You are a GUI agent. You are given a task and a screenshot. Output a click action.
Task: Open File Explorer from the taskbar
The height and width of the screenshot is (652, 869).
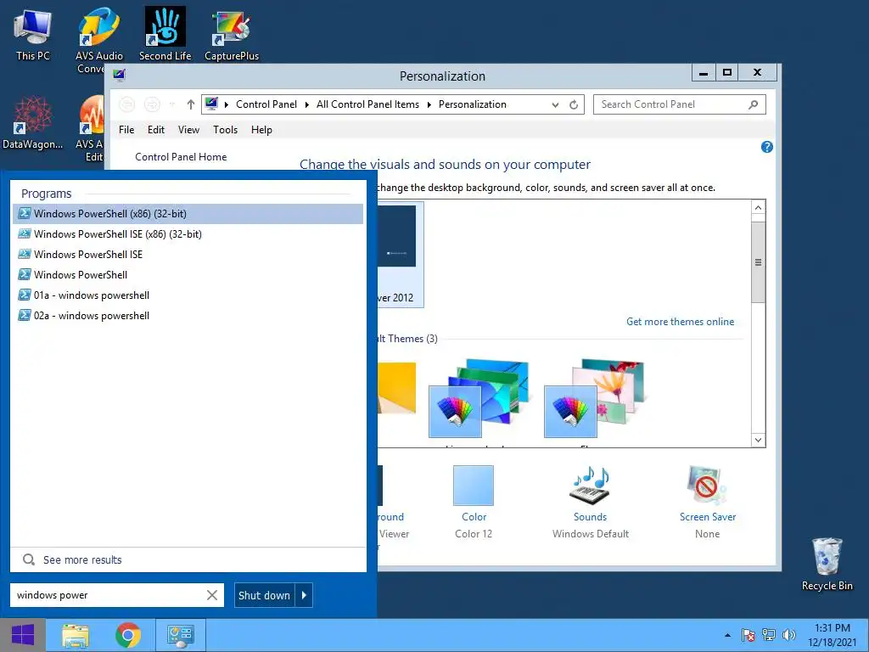76,635
